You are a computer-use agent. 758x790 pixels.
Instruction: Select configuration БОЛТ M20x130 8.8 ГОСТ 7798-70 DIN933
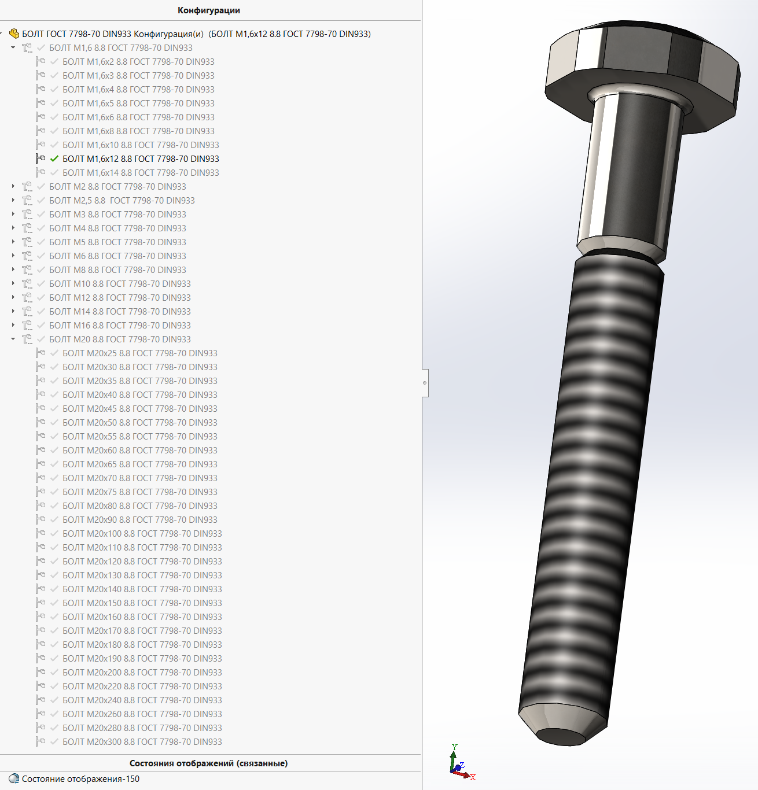[142, 575]
